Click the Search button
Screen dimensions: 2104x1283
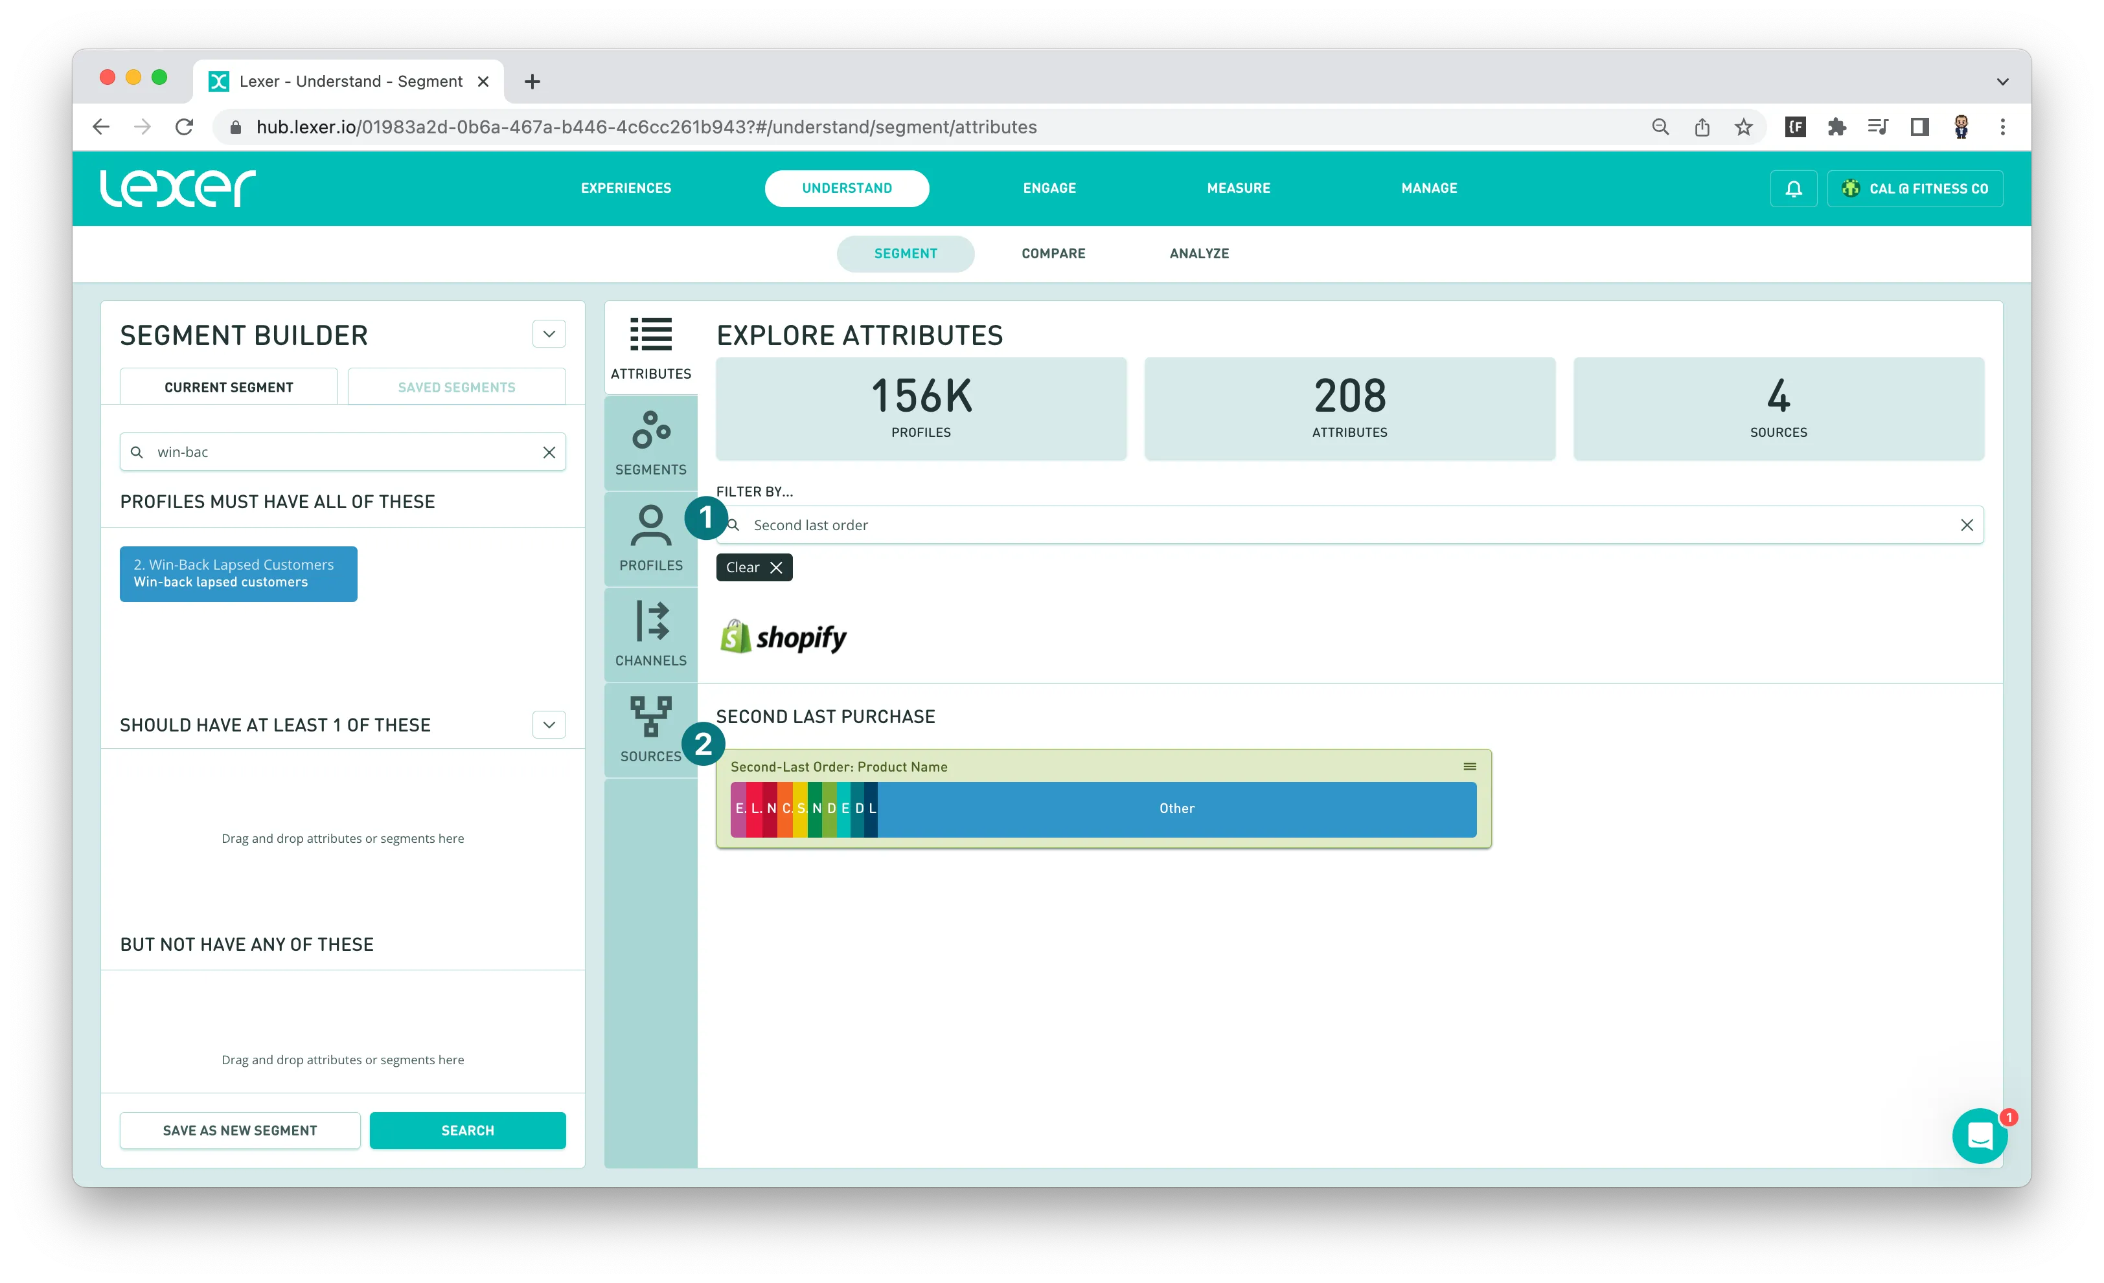click(x=467, y=1130)
